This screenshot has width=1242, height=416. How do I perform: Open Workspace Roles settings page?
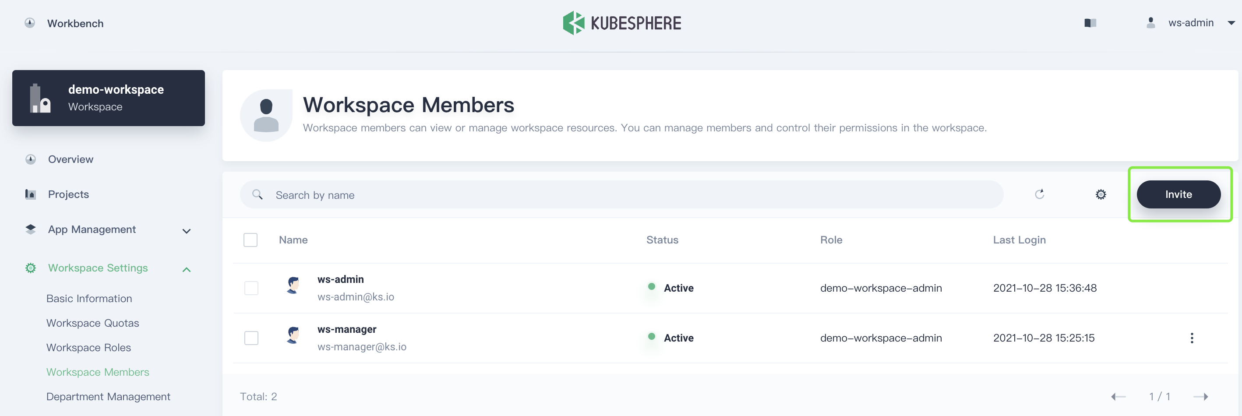(x=88, y=347)
